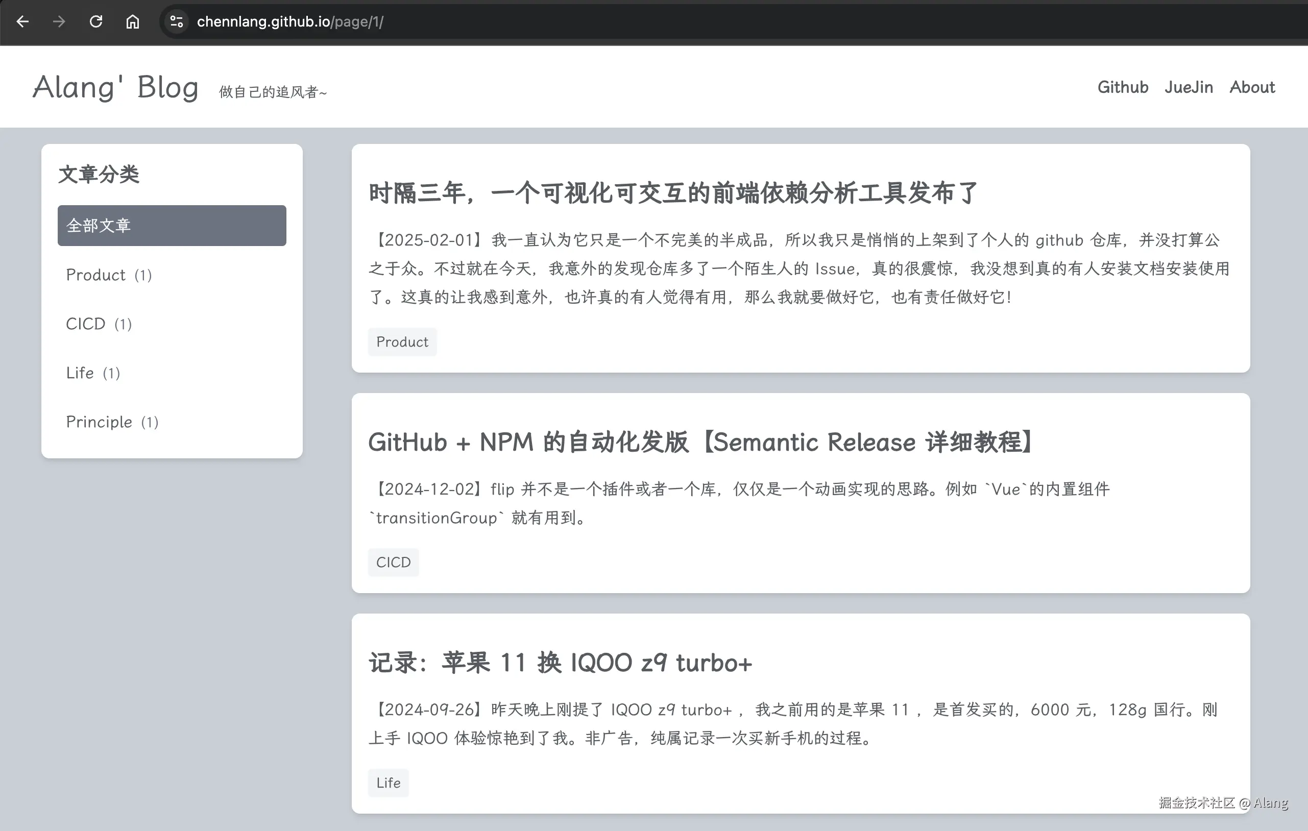The image size is (1308, 831).
Task: Click the browser forward arrow
Action: pos(59,22)
